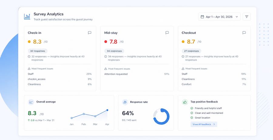Viewport: 273px width, 140px height.
Task: Click the 0.6 vs Mar 1 – Mar 31 text
Action: click(42, 120)
